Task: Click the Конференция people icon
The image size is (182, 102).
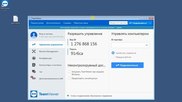Action: (x=34, y=58)
